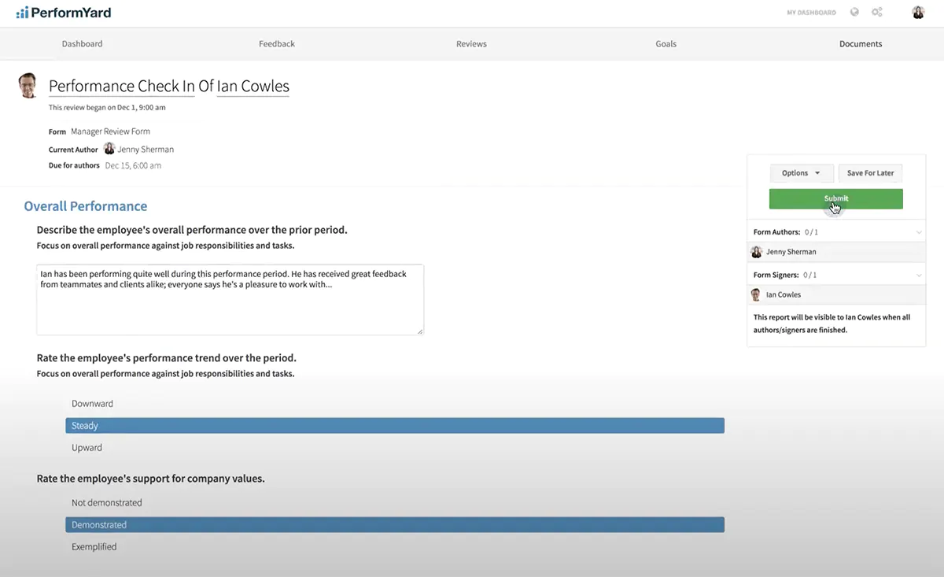Image resolution: width=944 pixels, height=577 pixels.
Task: Click the PerformYard logo
Action: coord(64,13)
